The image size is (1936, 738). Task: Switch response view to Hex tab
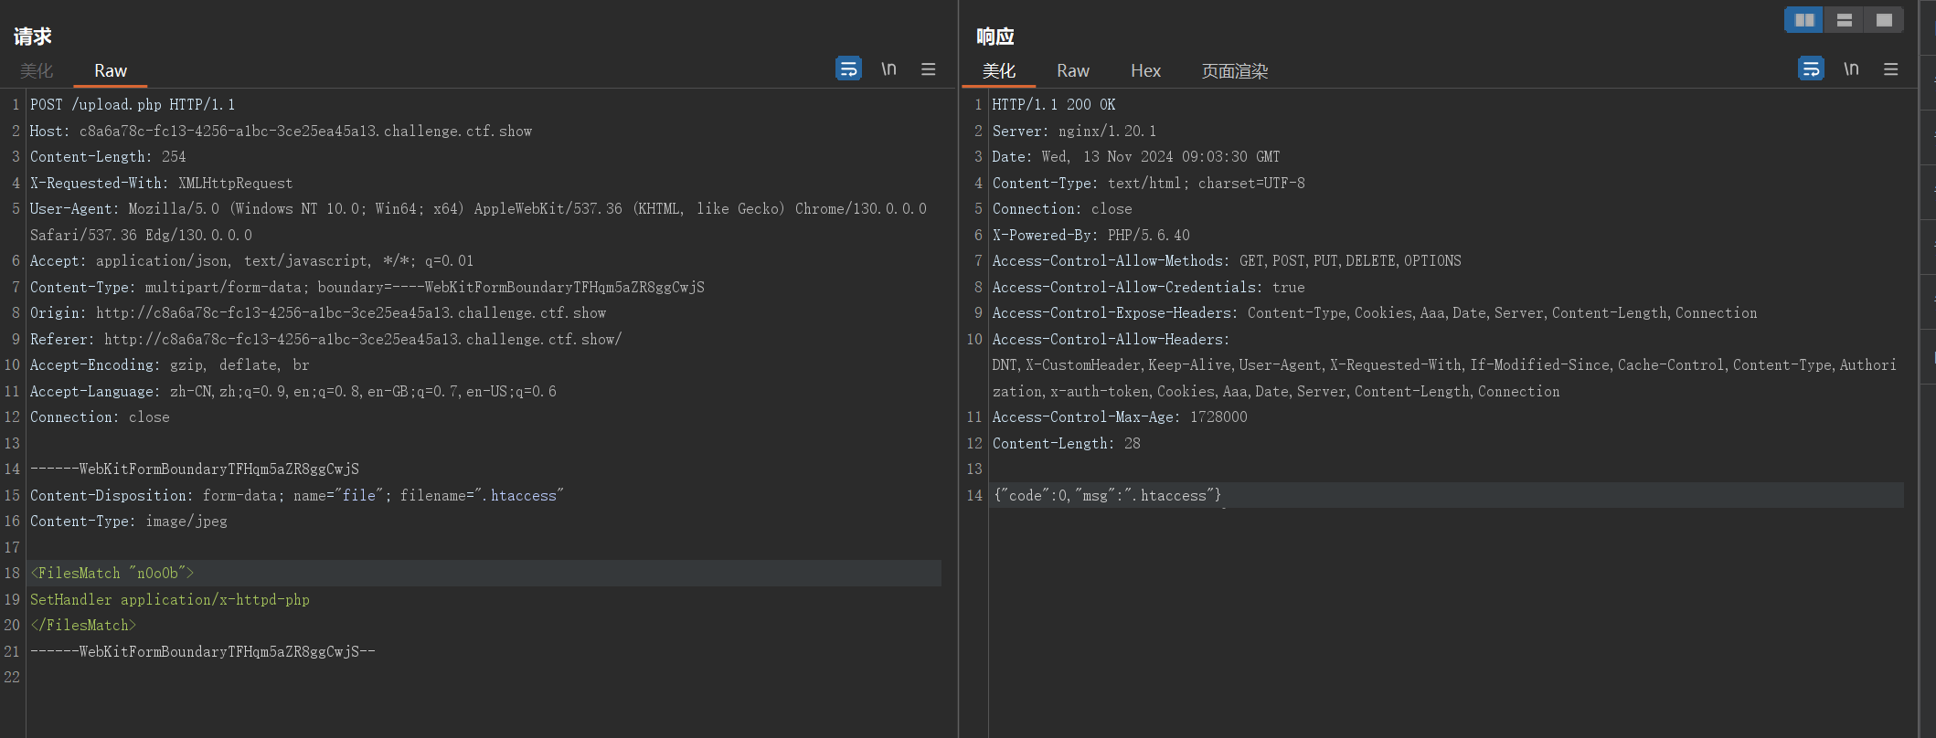[1145, 70]
